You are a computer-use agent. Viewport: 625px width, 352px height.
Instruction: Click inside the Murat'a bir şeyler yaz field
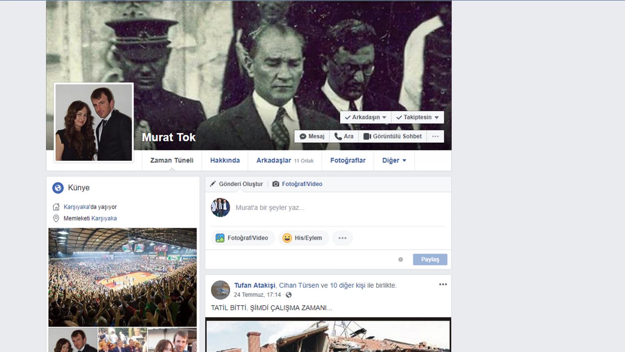(x=273, y=208)
